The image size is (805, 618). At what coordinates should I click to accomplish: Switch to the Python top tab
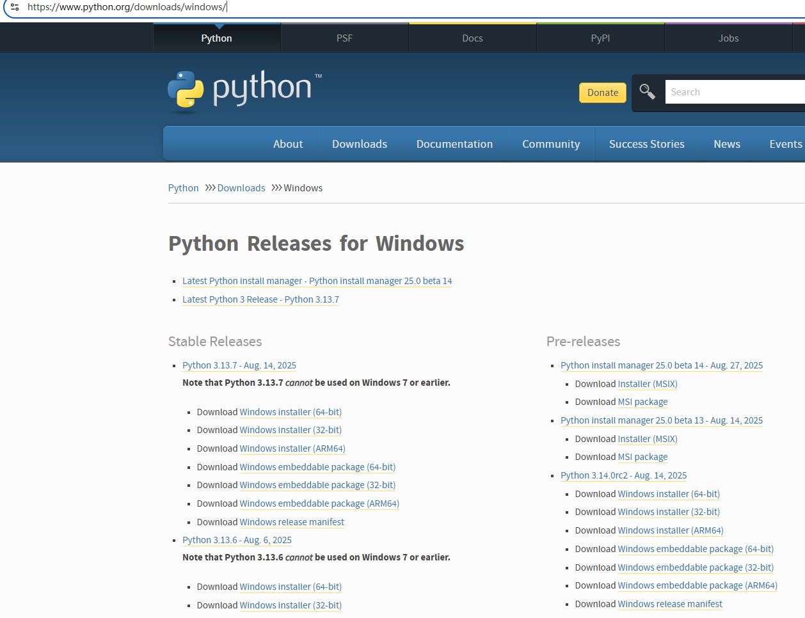point(217,38)
